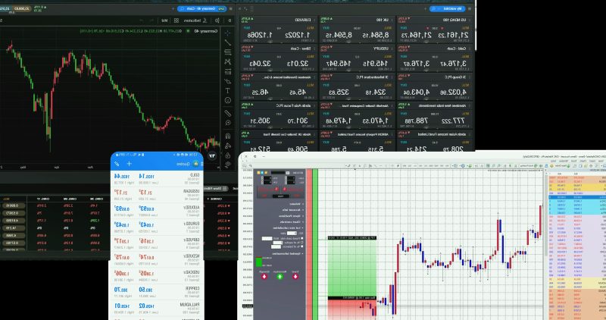The height and width of the screenshot is (320, 606).
Task: Click the 777.222 sell price tile
Action: (453, 121)
